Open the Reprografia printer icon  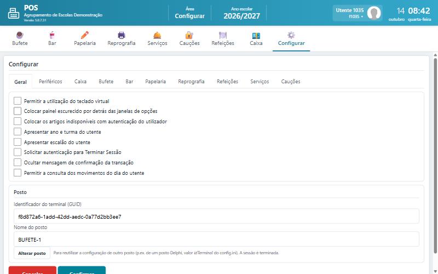(122, 35)
